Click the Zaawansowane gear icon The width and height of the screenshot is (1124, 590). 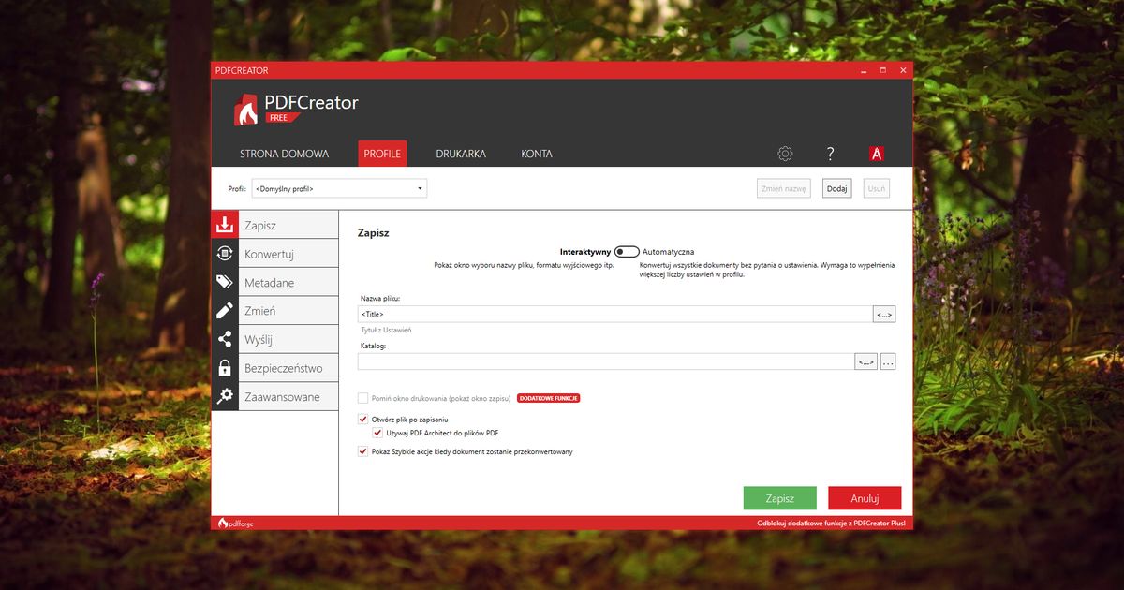[x=225, y=396]
